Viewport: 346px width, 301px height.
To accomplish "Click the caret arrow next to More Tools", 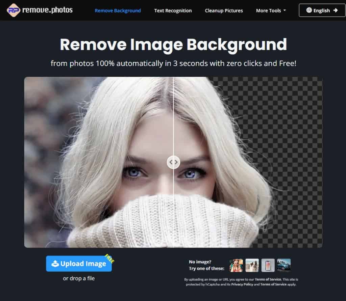I will tap(285, 10).
